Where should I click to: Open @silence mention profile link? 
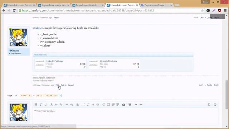[38, 28]
